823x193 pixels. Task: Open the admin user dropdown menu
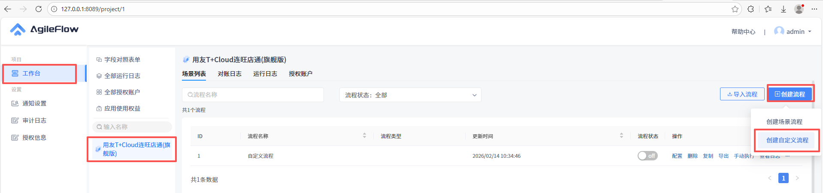(793, 32)
